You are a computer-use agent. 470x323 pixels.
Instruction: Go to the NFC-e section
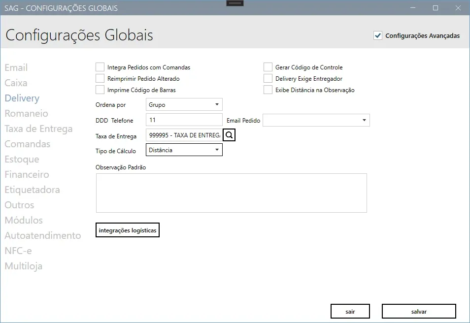point(18,251)
